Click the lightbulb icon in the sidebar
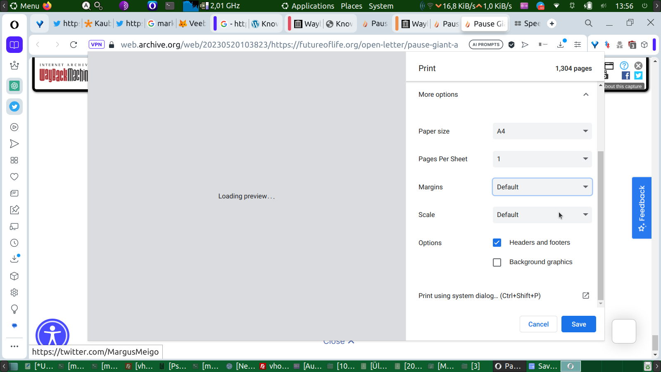This screenshot has width=661, height=372. click(14, 309)
